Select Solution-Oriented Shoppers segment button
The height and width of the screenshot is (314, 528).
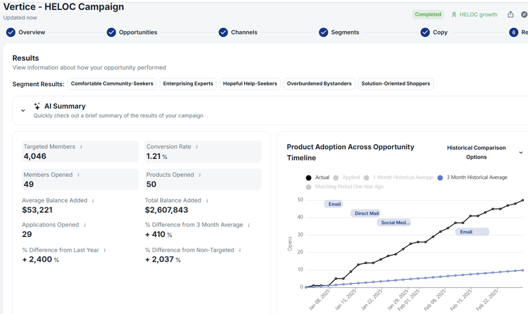(395, 84)
